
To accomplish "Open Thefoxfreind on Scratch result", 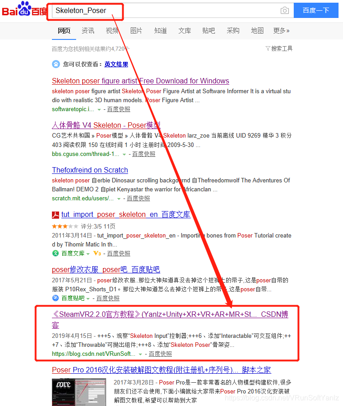I will tap(90, 170).
